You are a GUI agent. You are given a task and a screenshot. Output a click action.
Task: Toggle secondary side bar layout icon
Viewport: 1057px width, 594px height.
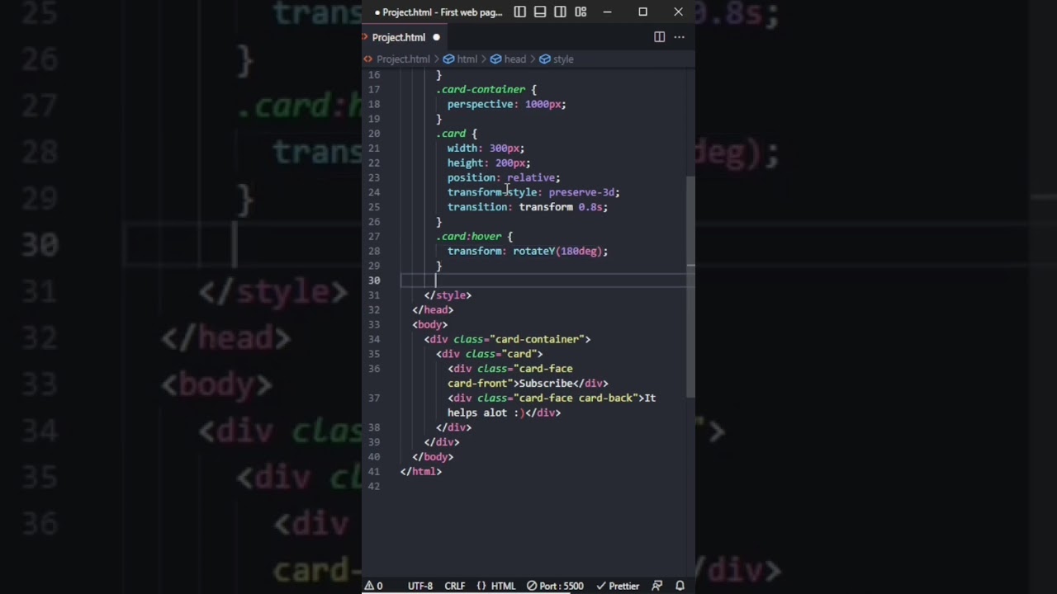(x=561, y=12)
